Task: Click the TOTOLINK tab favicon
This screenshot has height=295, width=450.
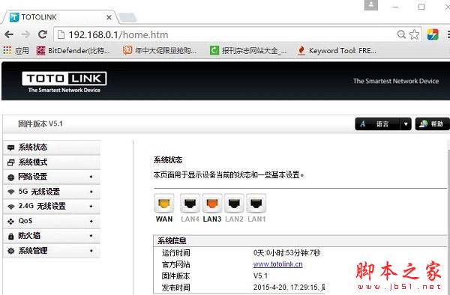Action: 14,17
